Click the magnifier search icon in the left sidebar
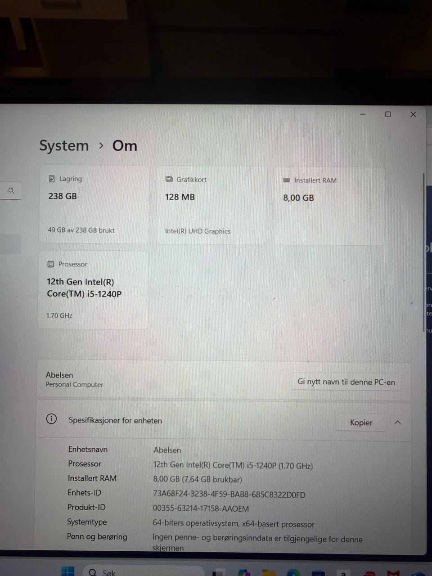Image resolution: width=432 pixels, height=576 pixels. tap(11, 190)
